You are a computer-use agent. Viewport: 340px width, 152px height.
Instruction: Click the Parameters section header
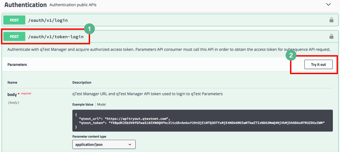click(x=17, y=64)
